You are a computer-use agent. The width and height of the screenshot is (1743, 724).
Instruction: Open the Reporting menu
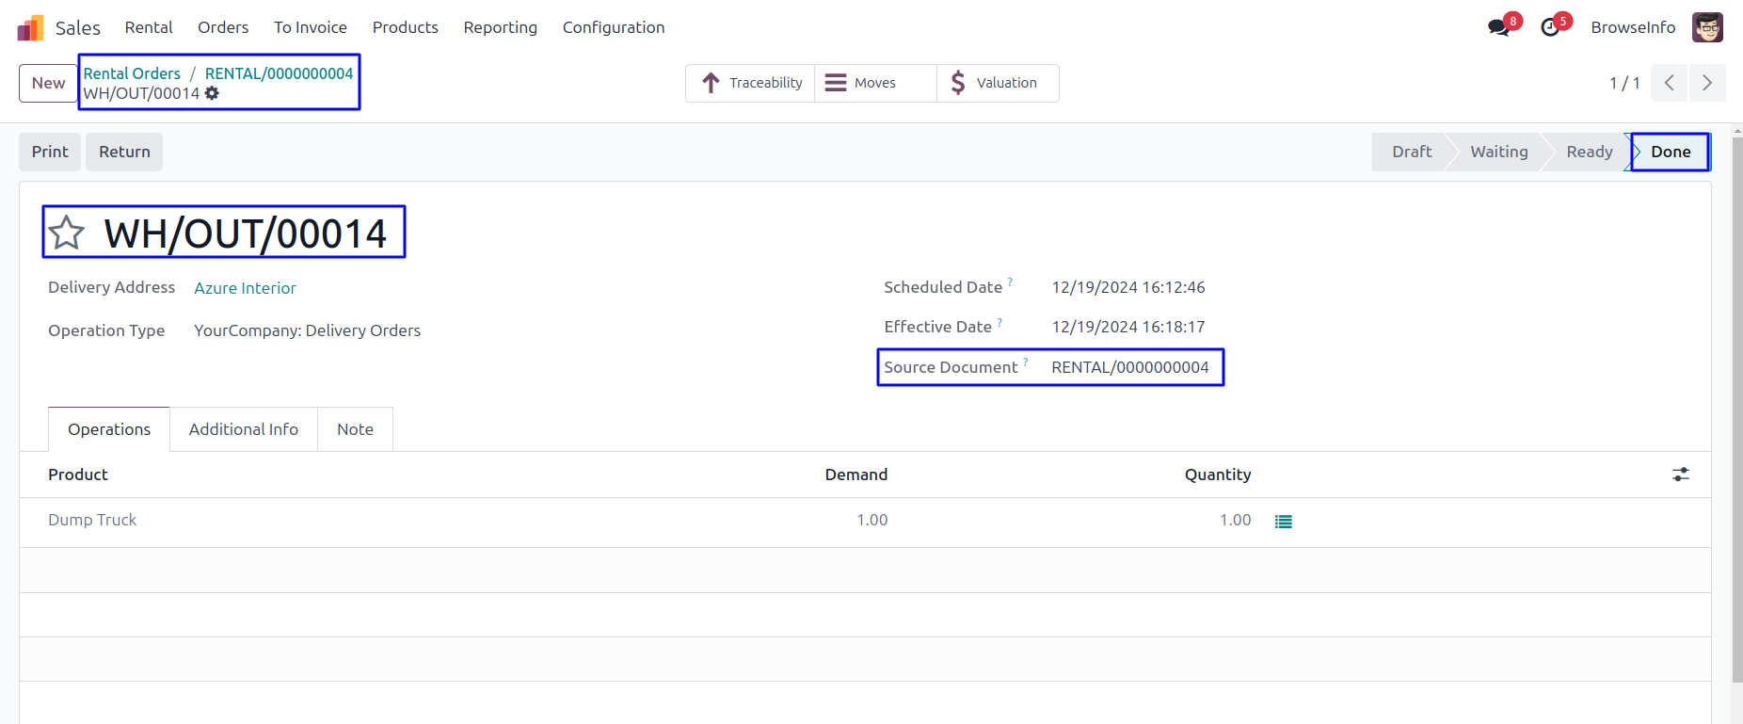(x=500, y=27)
